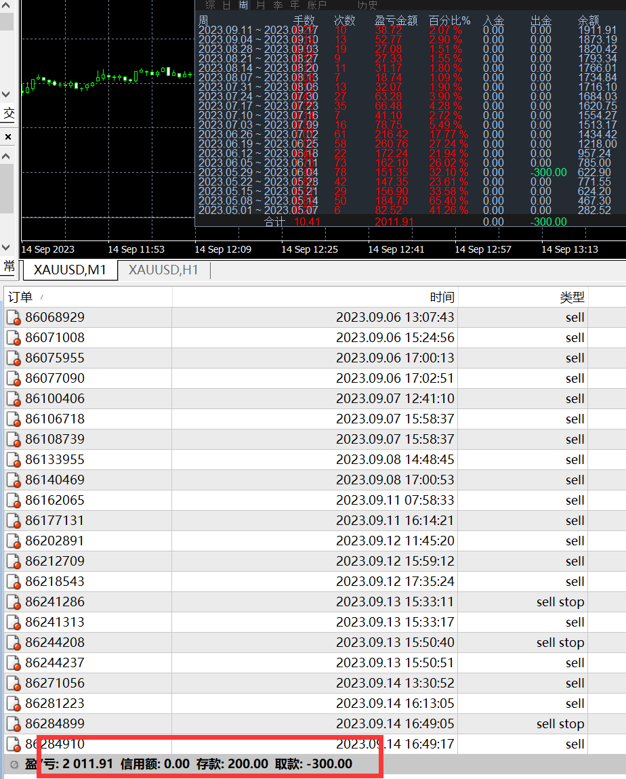Click the order icon beside 86162065

coord(14,501)
